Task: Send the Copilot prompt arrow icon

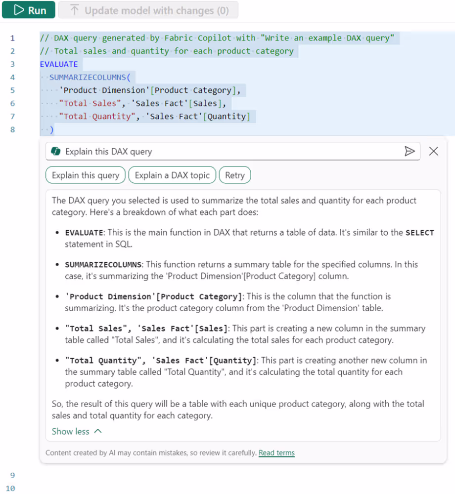Action: (409, 151)
